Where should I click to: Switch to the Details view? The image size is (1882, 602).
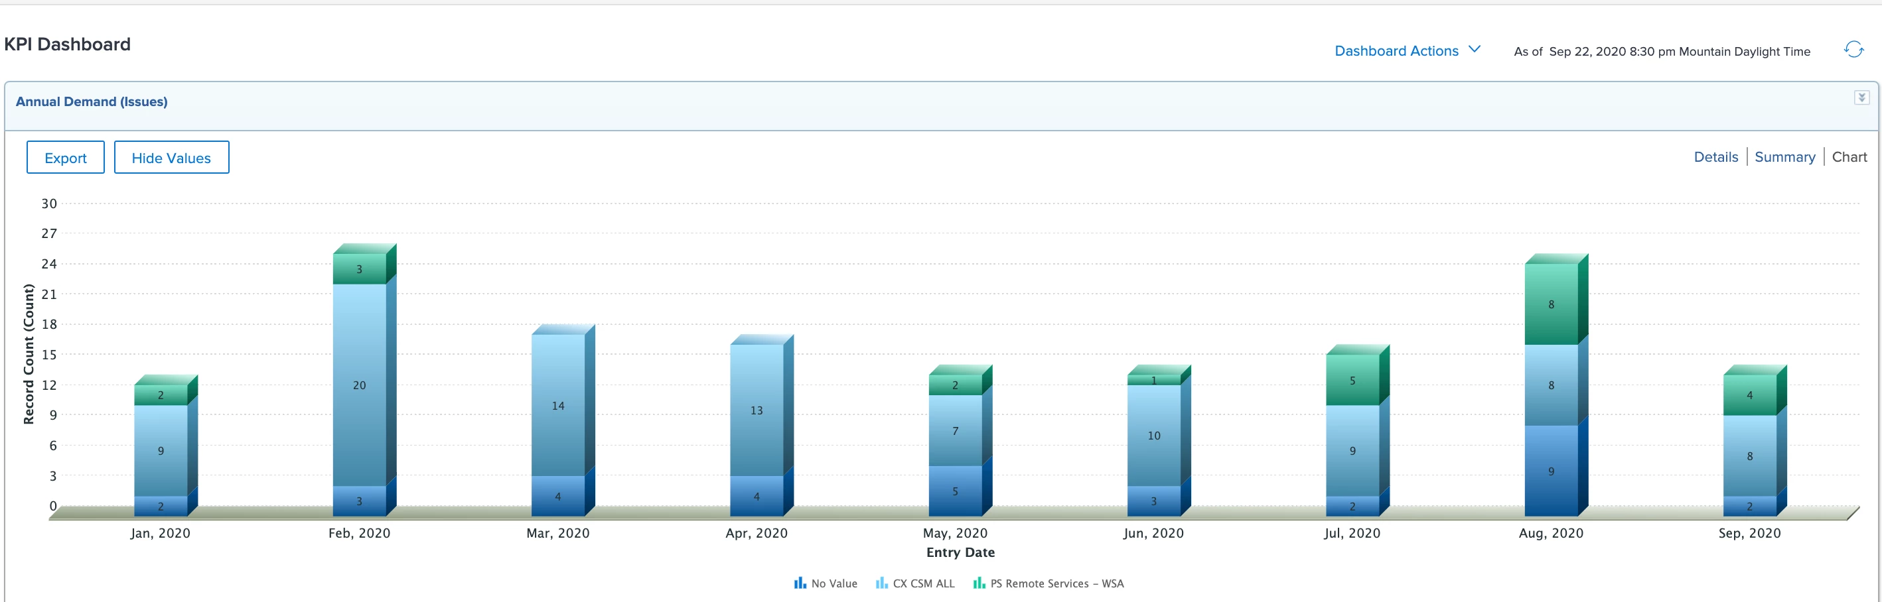tap(1715, 157)
